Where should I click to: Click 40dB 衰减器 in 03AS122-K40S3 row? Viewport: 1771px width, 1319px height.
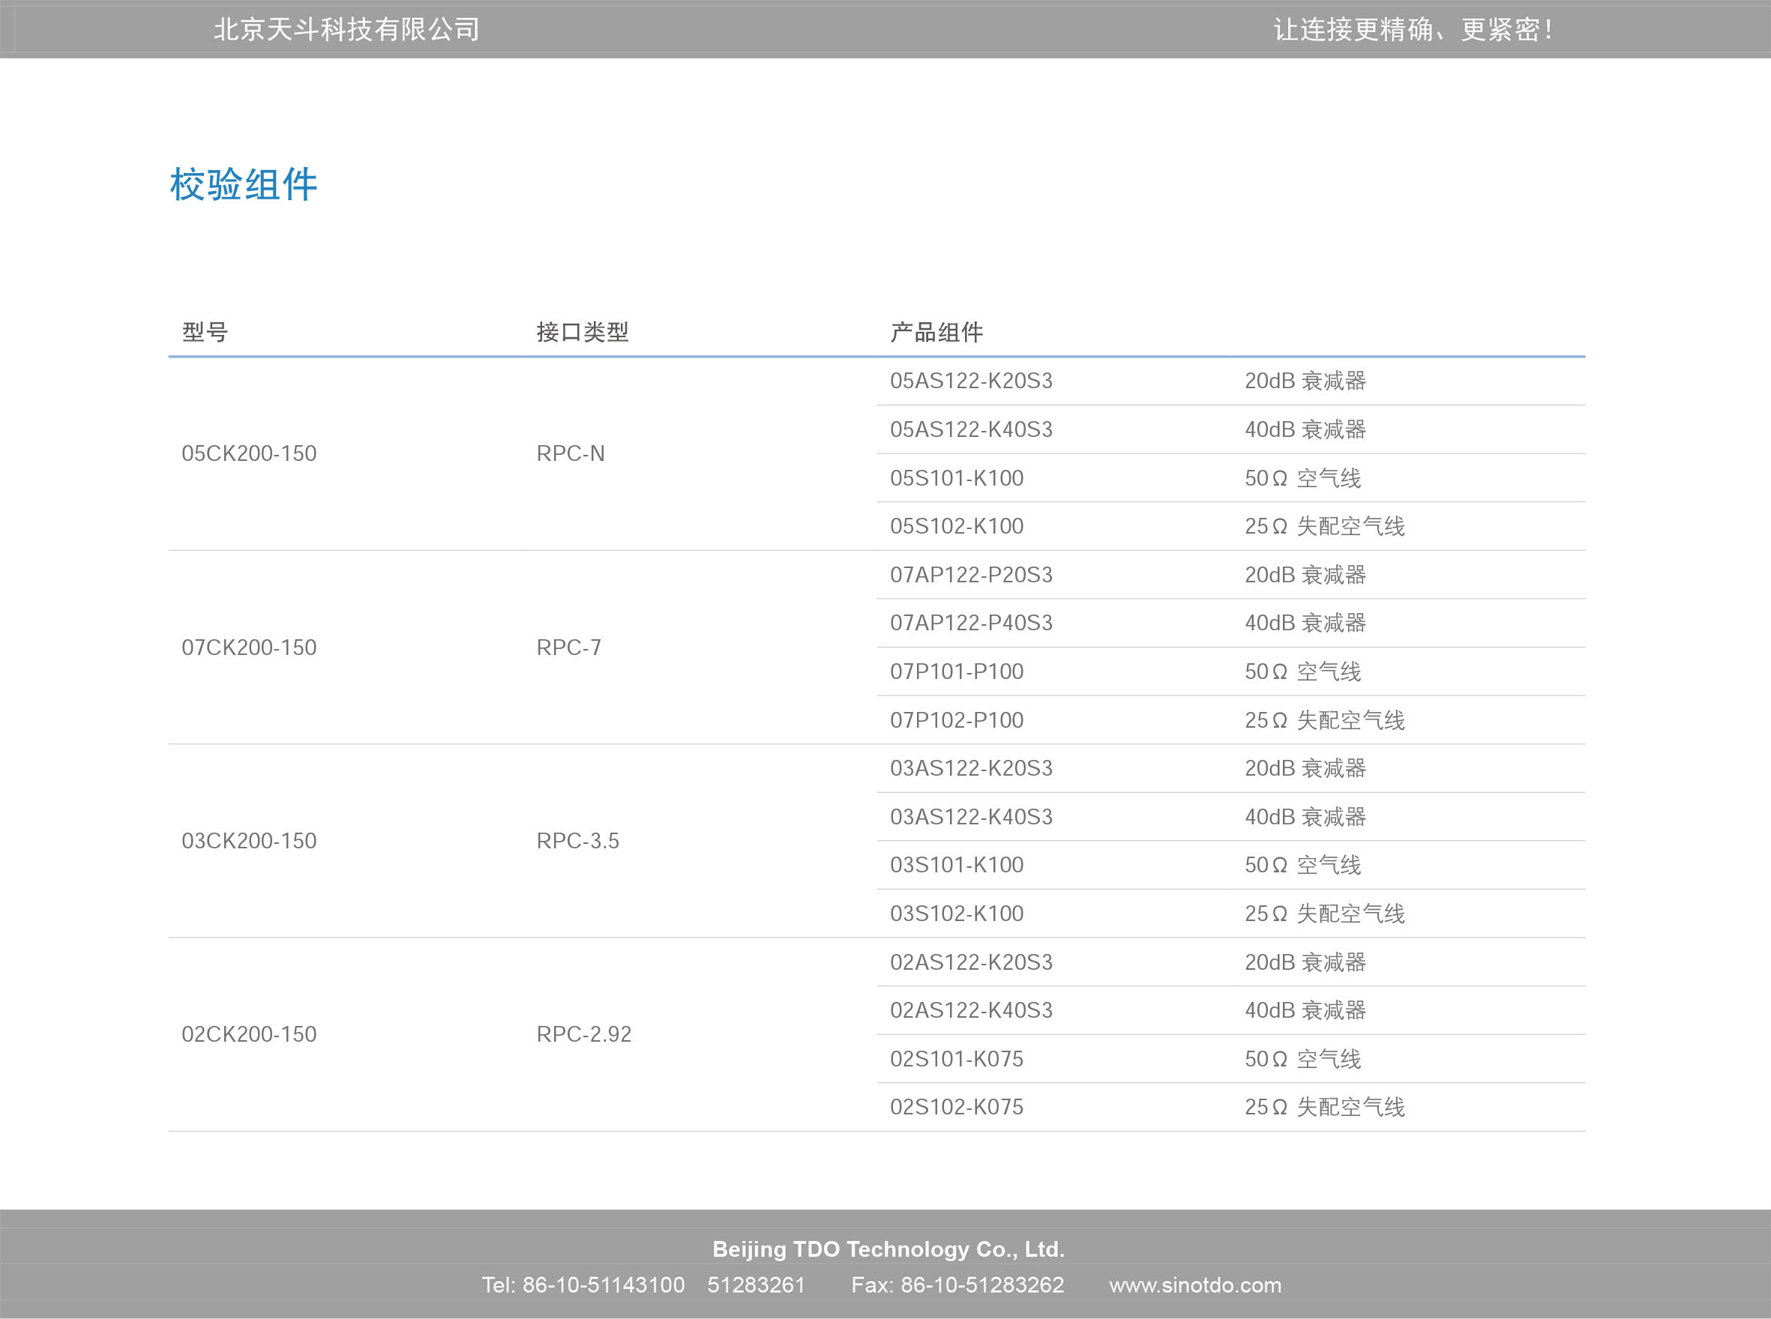tap(1305, 817)
